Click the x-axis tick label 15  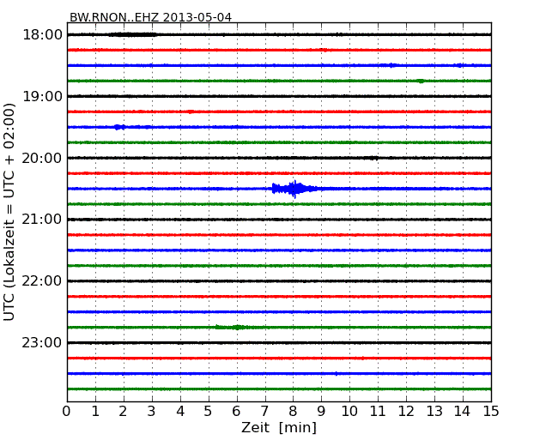pyautogui.click(x=491, y=411)
